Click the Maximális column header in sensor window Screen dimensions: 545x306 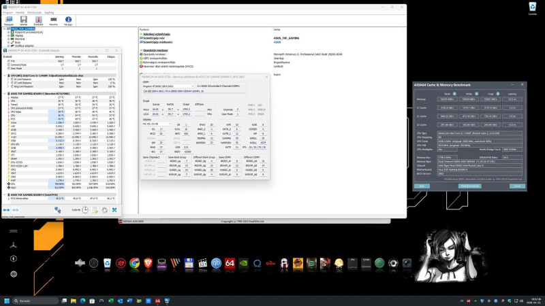[93, 56]
